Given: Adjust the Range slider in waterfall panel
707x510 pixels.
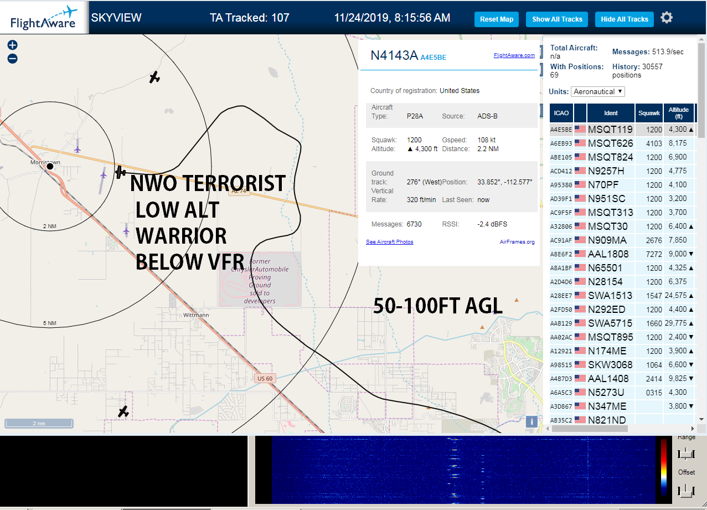Looking at the screenshot, I should tap(687, 454).
